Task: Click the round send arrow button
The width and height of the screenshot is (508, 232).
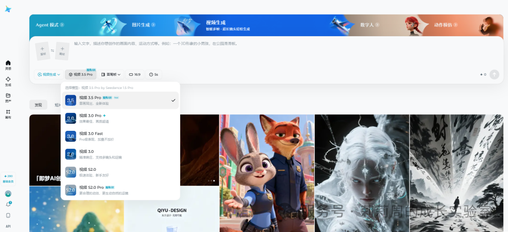Action: [x=494, y=74]
